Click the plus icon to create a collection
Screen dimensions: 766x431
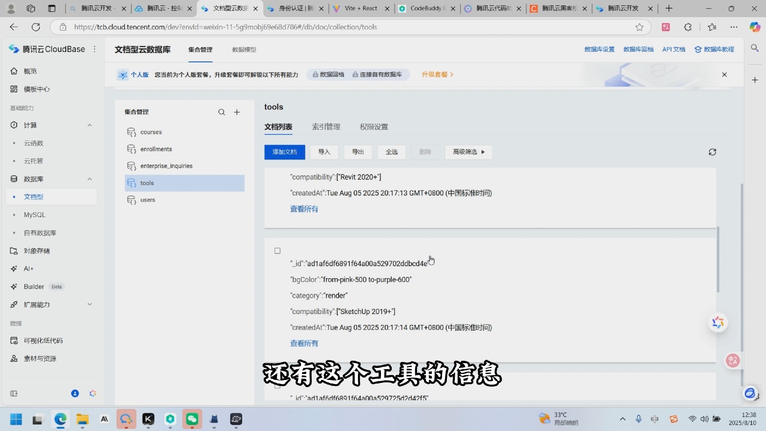pos(237,112)
